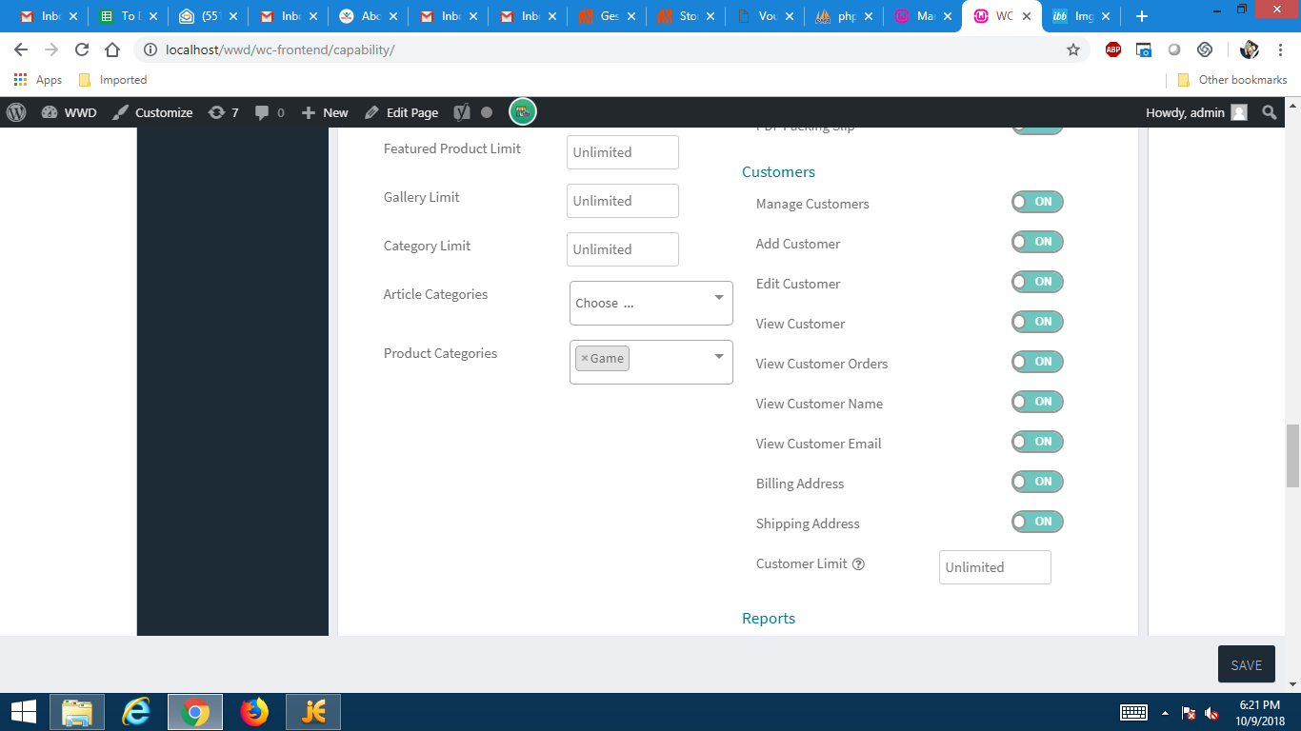Switch to the imgbb tab

point(1081,16)
